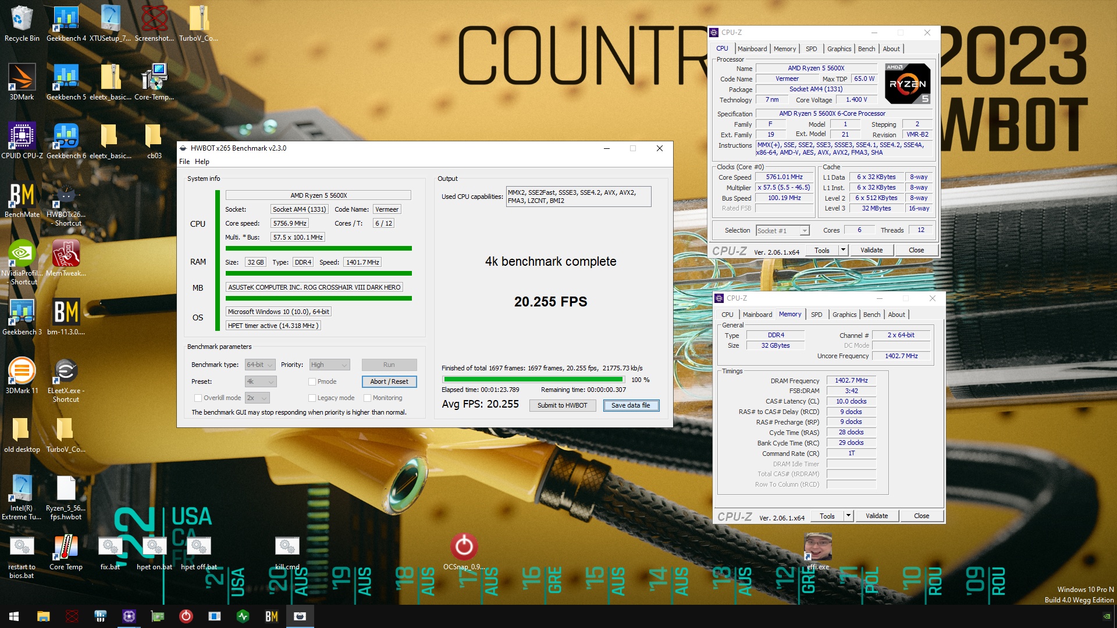Image resolution: width=1117 pixels, height=628 pixels.
Task: Open XTUSetup installer icon
Action: pyautogui.click(x=110, y=23)
